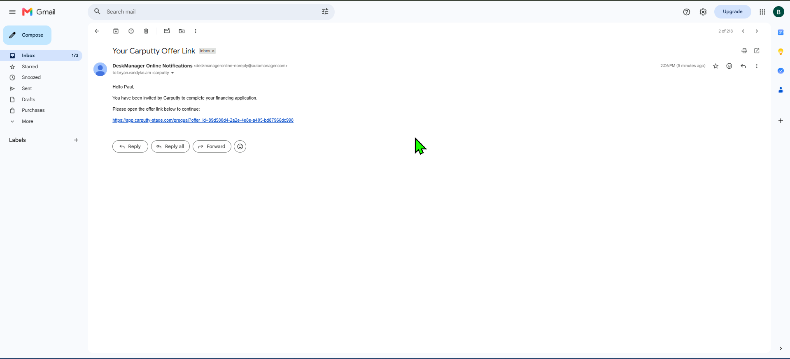Image resolution: width=790 pixels, height=359 pixels.
Task: Go to the older email arrow
Action: point(757,31)
